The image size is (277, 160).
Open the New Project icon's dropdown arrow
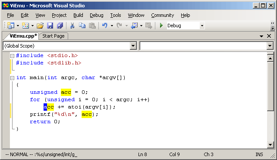18,26
